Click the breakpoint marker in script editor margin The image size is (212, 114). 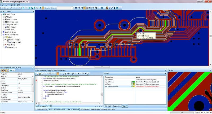click(36, 80)
